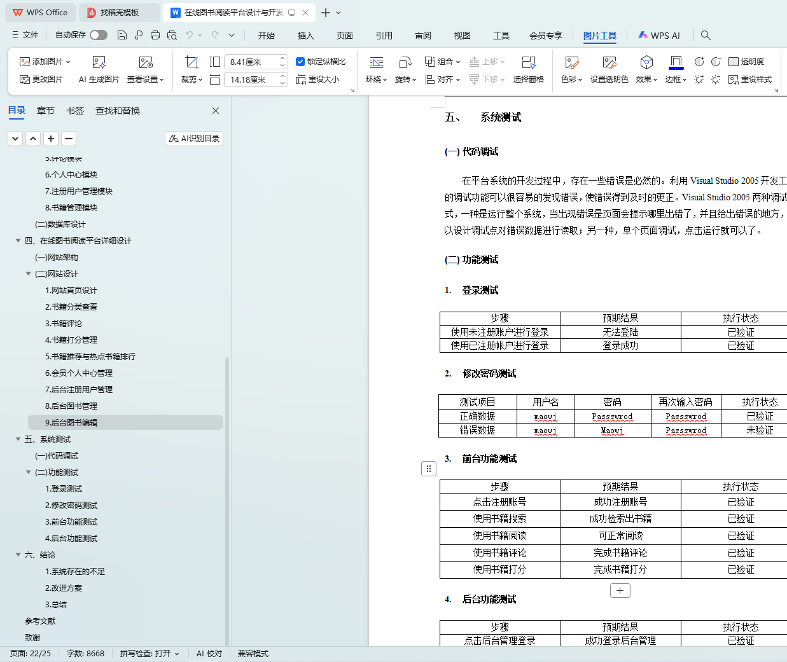
Task: Open the 章节 tab in navigation pane
Action: pos(45,111)
